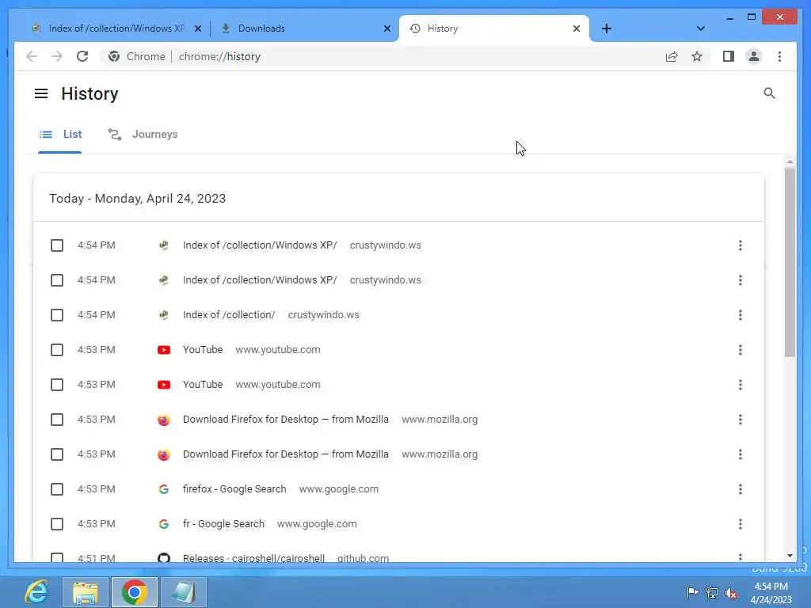
Task: Open actions menu for first Windows XP entry
Action: [x=741, y=245]
